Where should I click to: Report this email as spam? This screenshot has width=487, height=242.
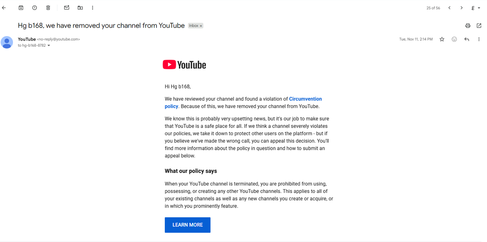[x=34, y=8]
